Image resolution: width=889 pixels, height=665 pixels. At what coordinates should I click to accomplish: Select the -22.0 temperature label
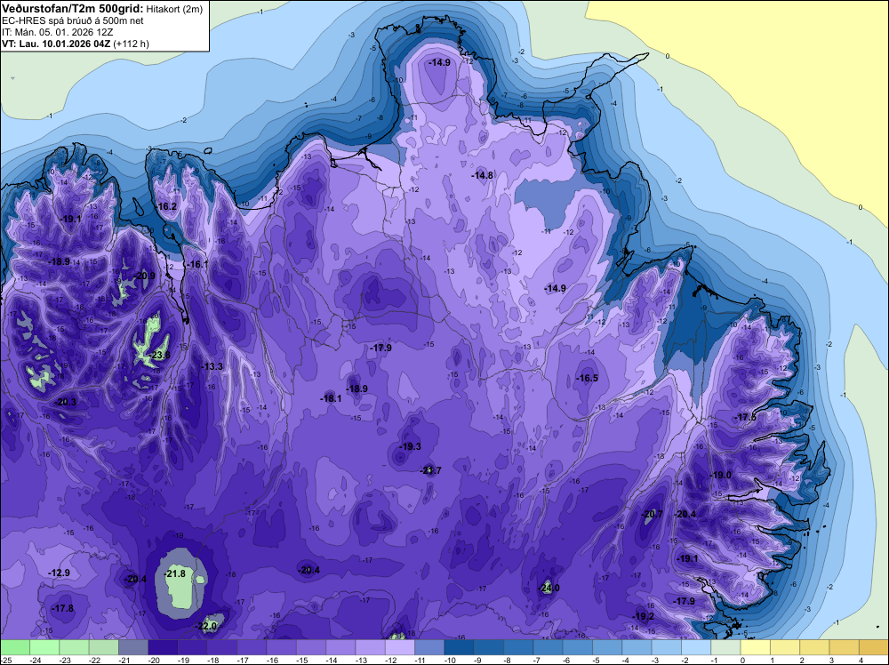tap(206, 627)
